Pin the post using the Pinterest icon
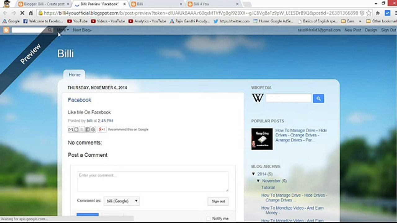The height and width of the screenshot is (223, 397). 93,129
